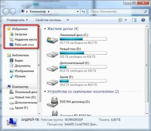Screen dimensions: 151x131
Task: Open the Документы library
Action: click(x=22, y=66)
